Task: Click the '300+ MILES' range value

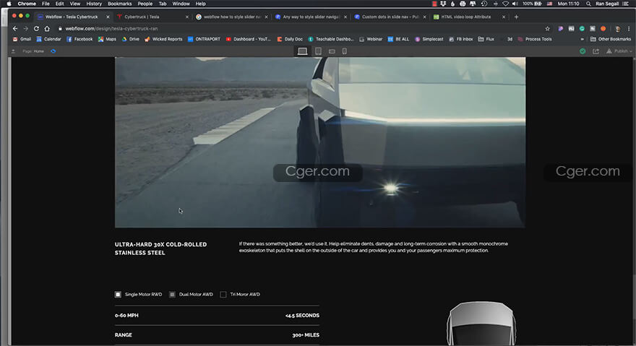Action: pyautogui.click(x=306, y=335)
